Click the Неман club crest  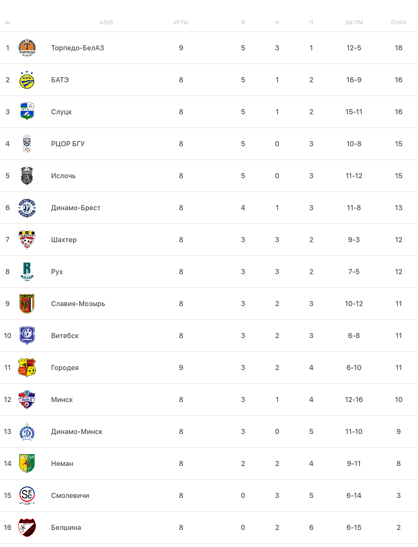tap(27, 463)
